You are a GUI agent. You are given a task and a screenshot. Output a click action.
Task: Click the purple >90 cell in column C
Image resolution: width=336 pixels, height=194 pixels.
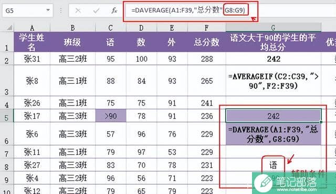tap(111, 116)
